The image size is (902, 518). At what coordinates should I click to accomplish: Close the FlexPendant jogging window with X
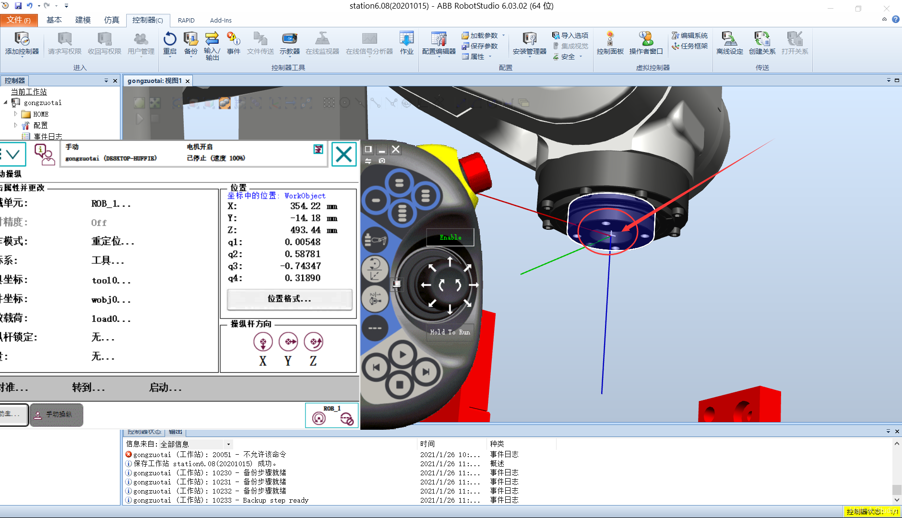[x=344, y=154]
